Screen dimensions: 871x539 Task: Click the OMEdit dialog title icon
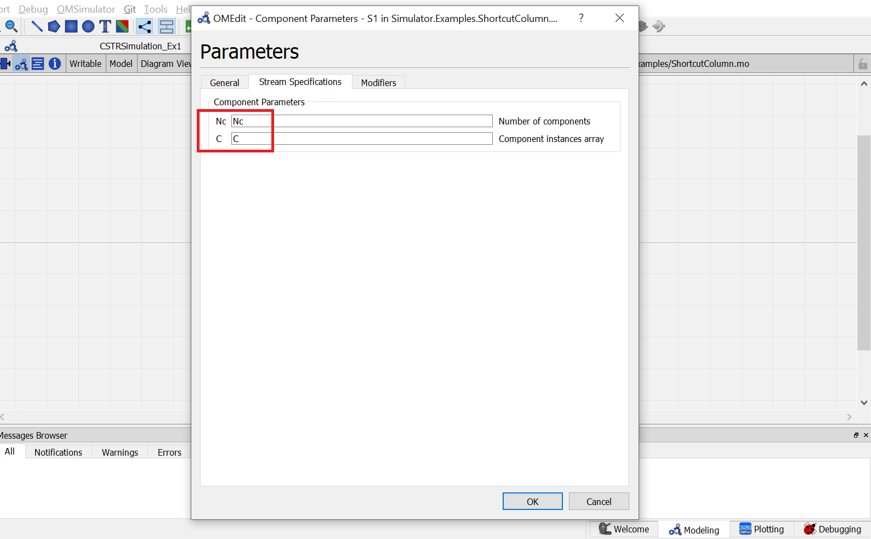point(204,18)
